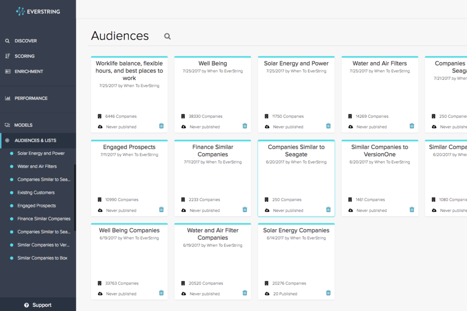This screenshot has height=311, width=467.
Task: Click publish cloud icon on Well Being card
Action: click(184, 127)
